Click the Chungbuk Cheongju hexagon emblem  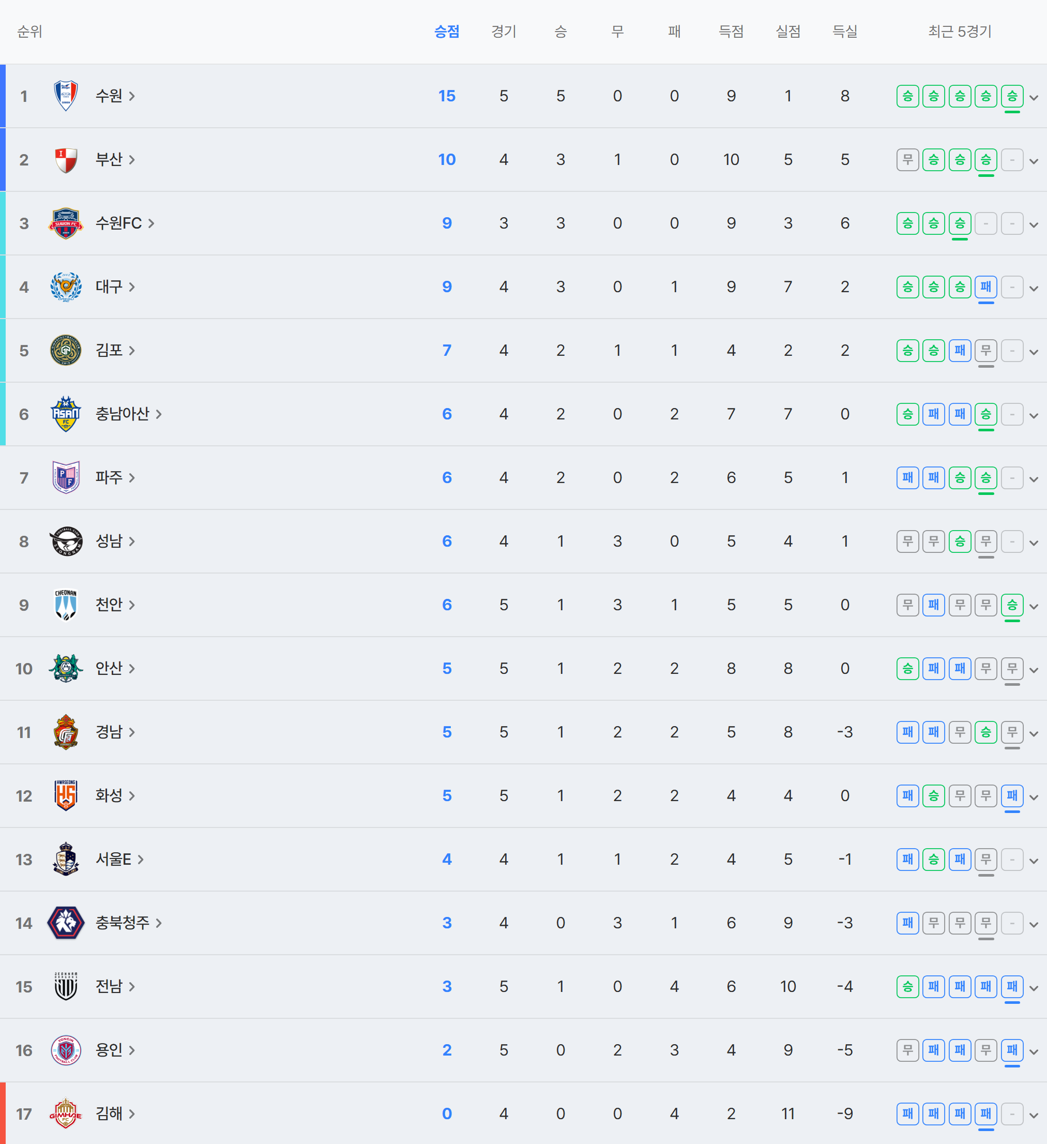66,923
